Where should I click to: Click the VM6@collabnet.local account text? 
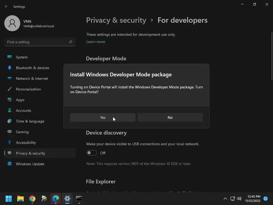(39, 26)
